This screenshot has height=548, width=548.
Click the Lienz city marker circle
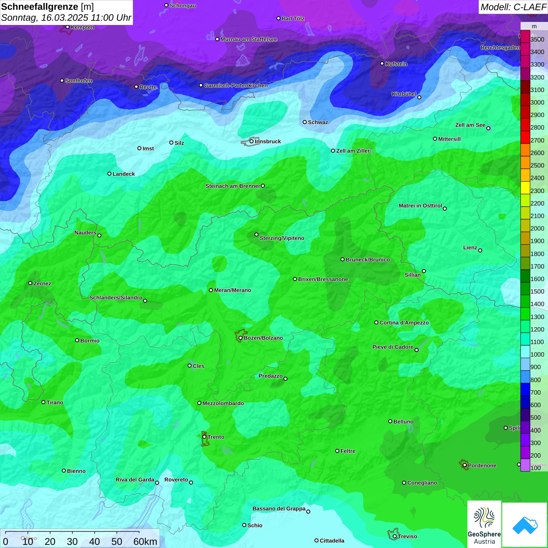pyautogui.click(x=480, y=251)
